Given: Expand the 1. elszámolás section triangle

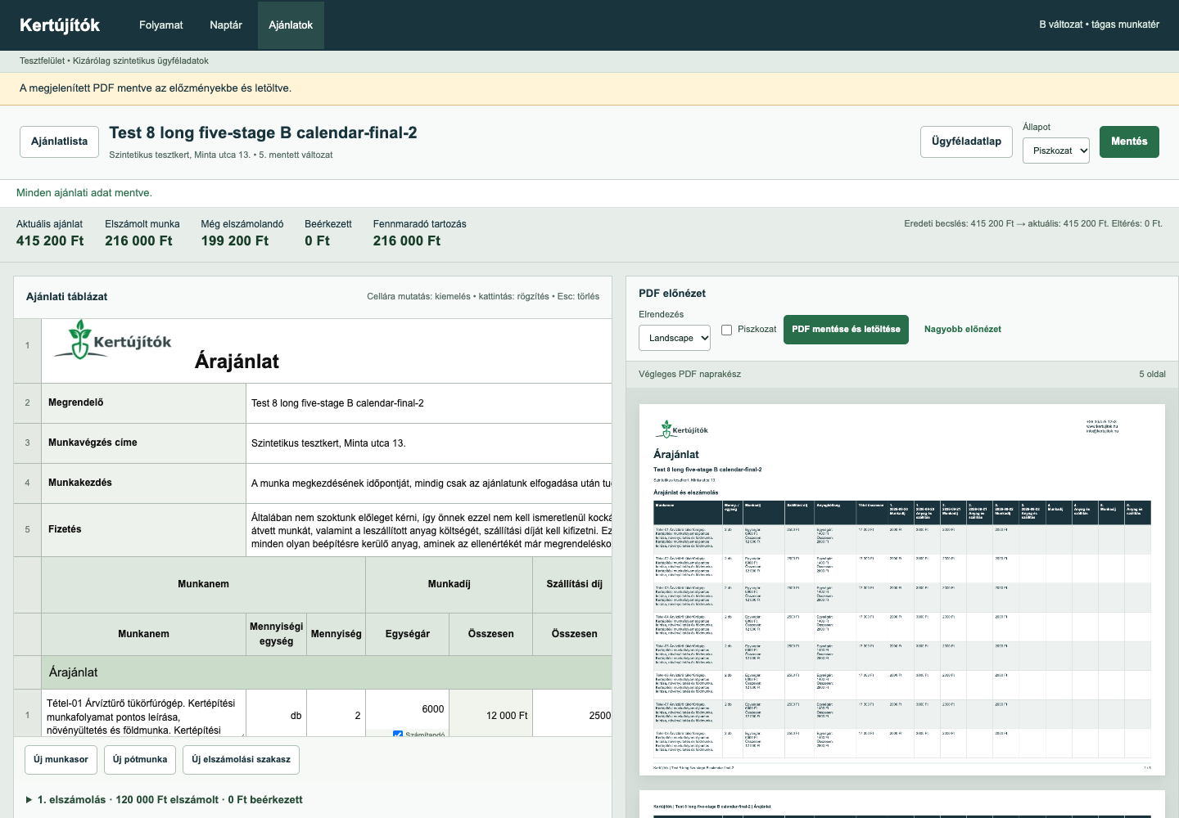Looking at the screenshot, I should tap(29, 800).
